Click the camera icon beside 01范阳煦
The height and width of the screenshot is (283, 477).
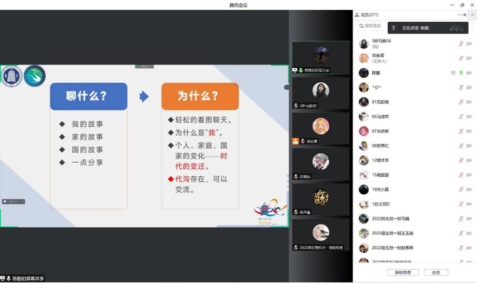[x=469, y=102]
